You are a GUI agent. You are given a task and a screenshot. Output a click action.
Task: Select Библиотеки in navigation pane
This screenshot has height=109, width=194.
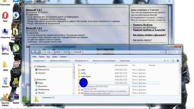point(41,80)
